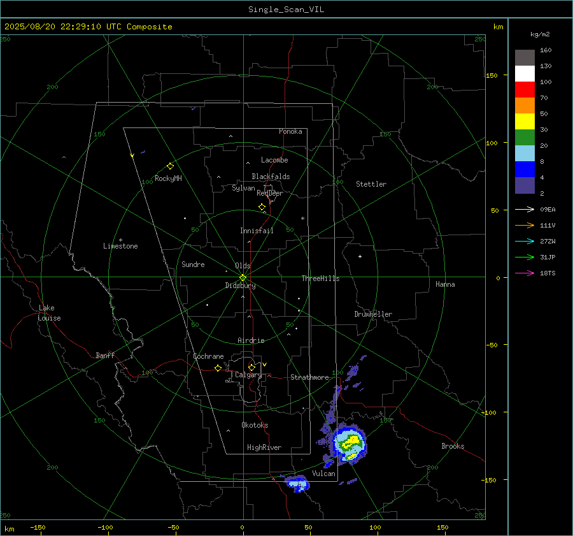Select the bright blue 4-8 legend swatch
573x536 pixels.
525,169
